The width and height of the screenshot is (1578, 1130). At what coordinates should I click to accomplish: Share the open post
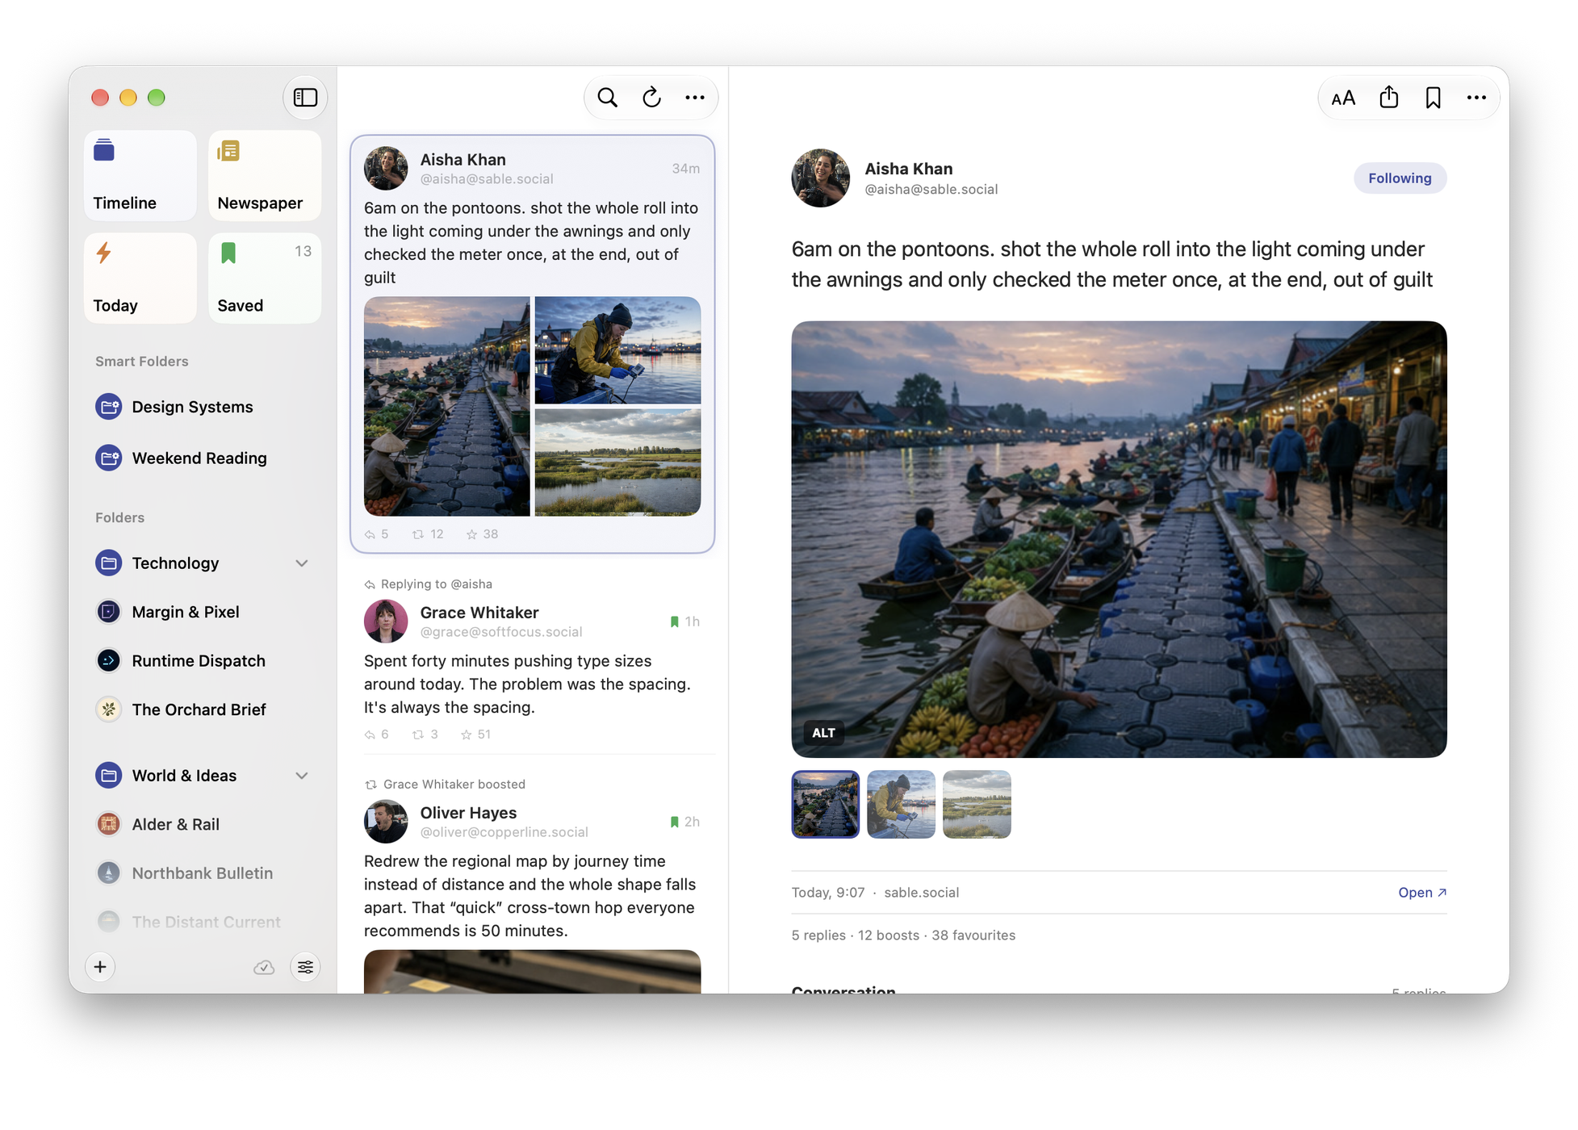[x=1388, y=98]
